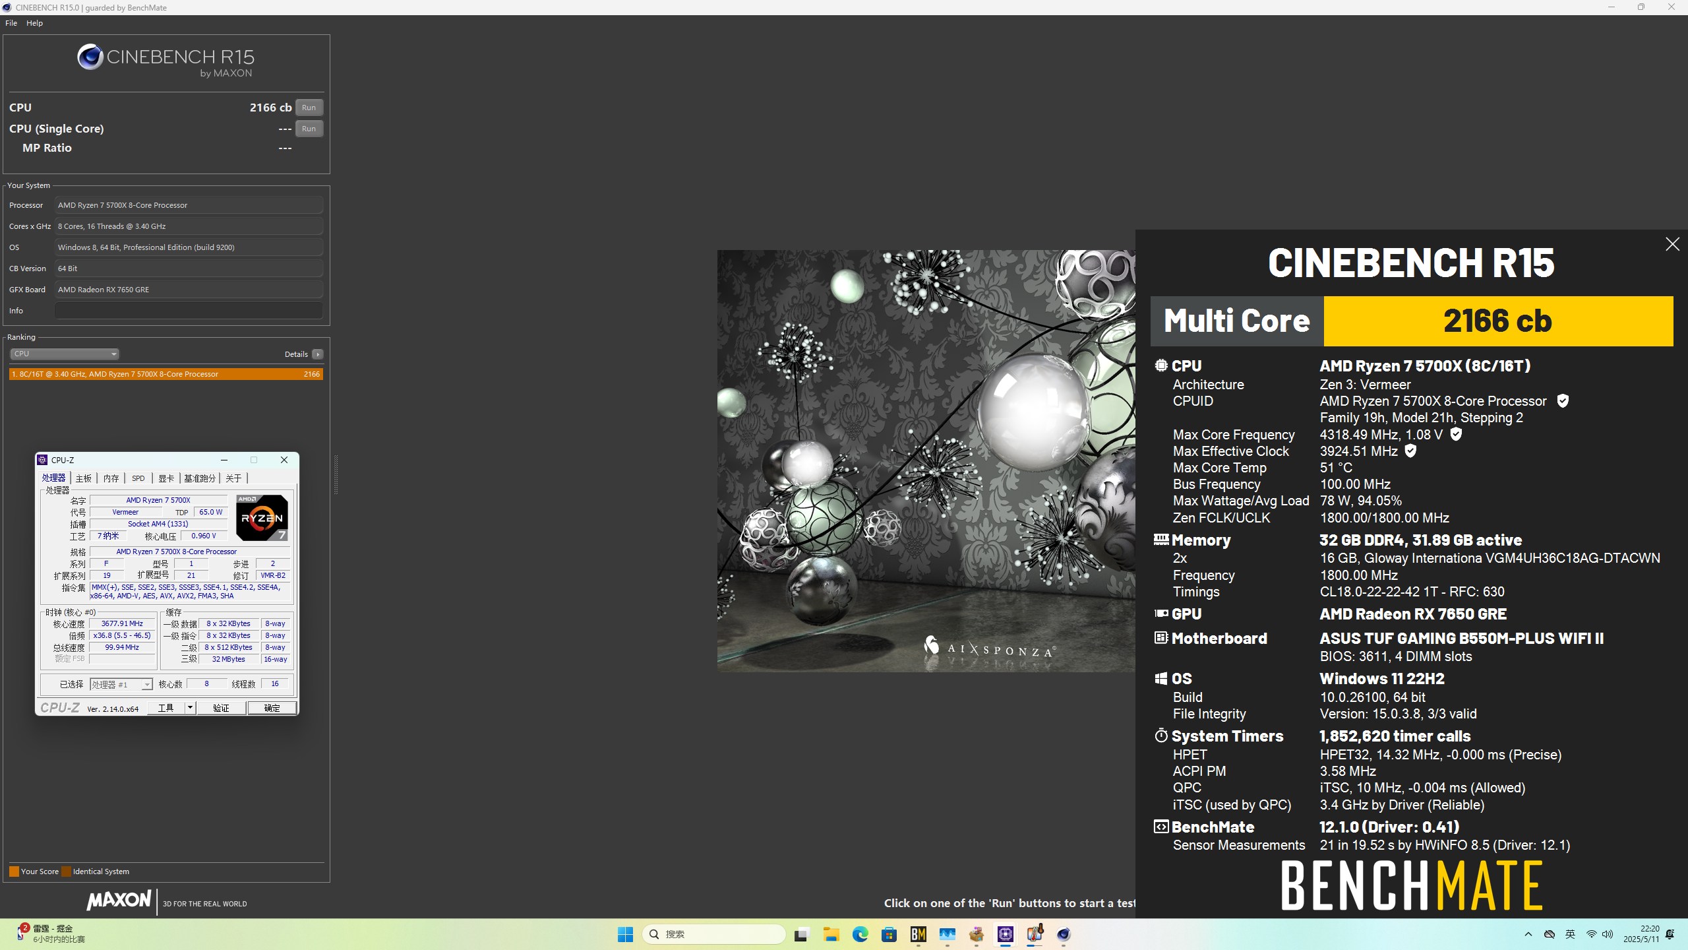The height and width of the screenshot is (950, 1688).
Task: Open the File menu in Cinebench
Action: tap(11, 23)
